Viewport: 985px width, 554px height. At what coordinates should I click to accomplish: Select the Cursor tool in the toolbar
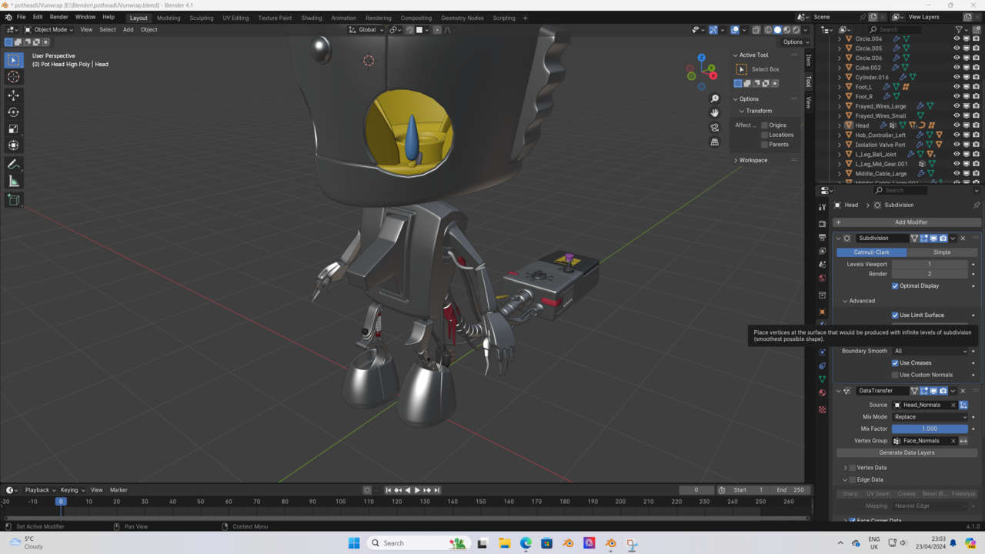[x=14, y=76]
